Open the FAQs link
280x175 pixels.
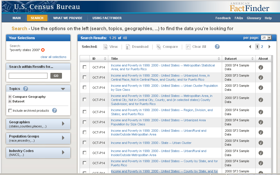(x=239, y=18)
